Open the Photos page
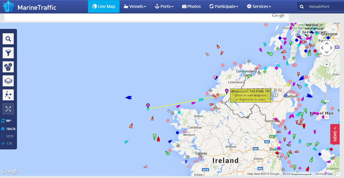This screenshot has width=344, height=178. tap(191, 6)
